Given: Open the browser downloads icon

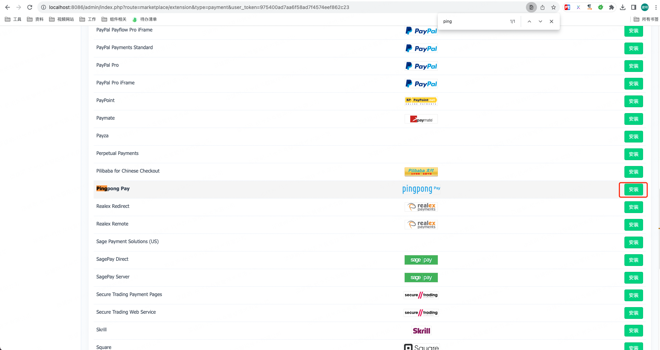Looking at the screenshot, I should click(623, 7).
